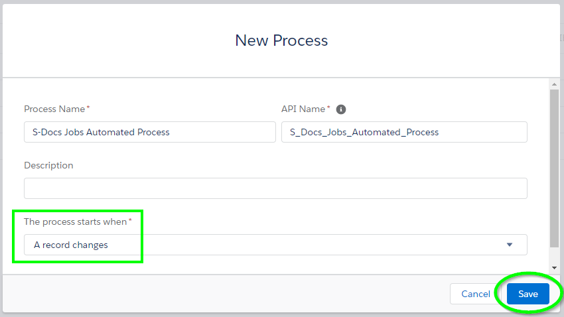
Task: Focus the API Name text field
Action: tap(404, 132)
